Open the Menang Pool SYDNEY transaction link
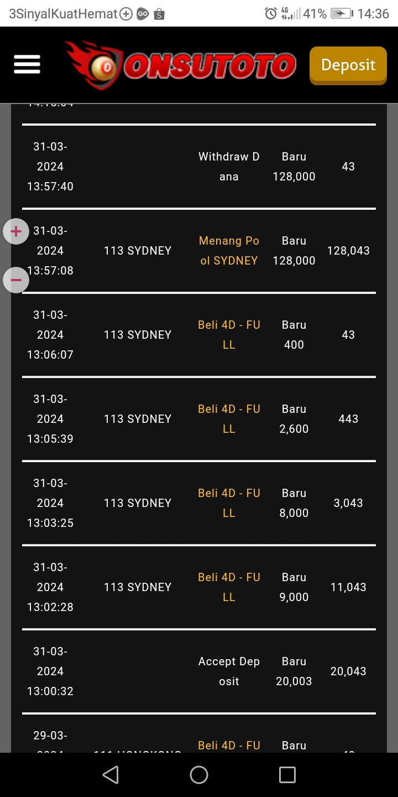Viewport: 398px width, 797px height. coord(229,251)
